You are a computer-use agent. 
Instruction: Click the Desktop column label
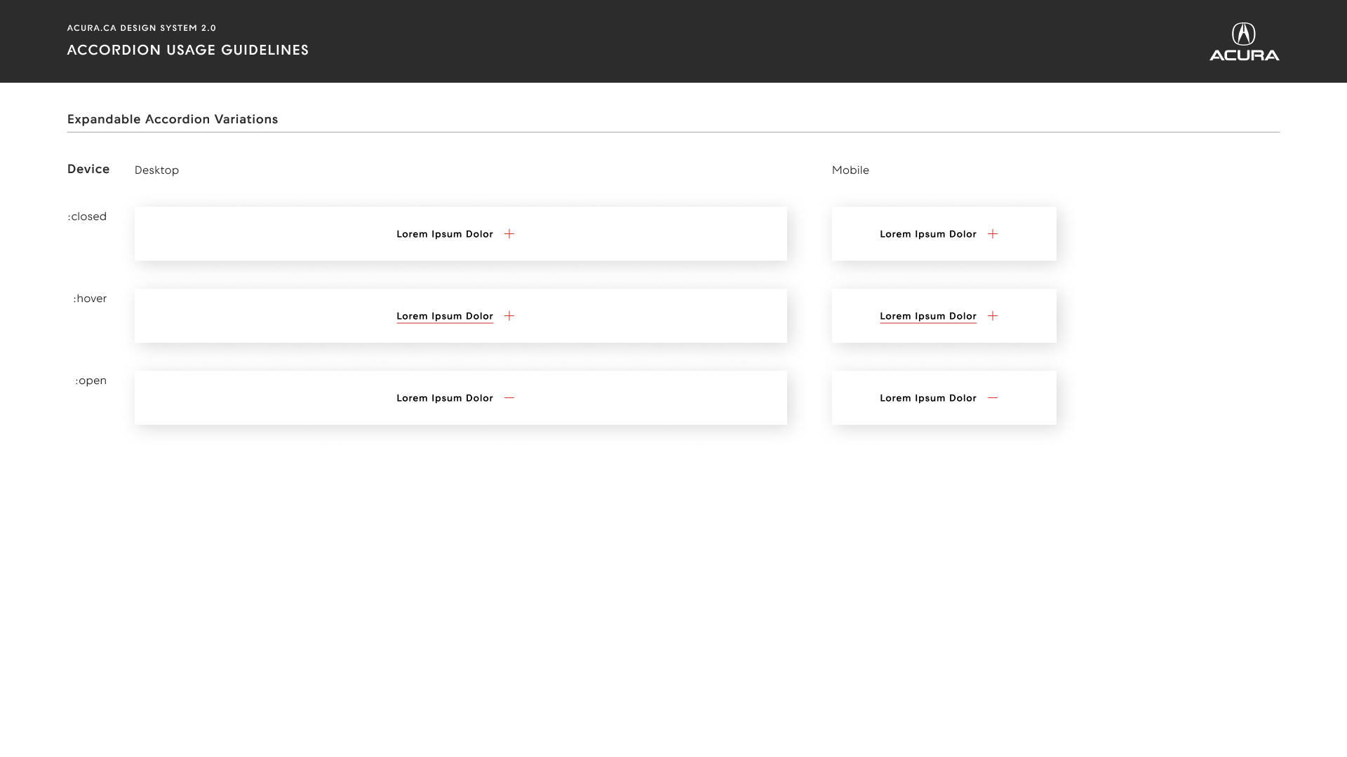coord(156,170)
